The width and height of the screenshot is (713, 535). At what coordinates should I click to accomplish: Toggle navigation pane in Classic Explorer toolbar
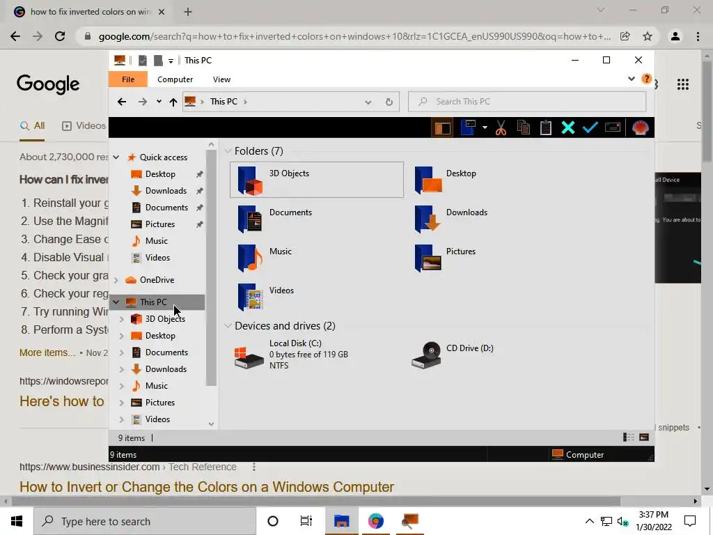pyautogui.click(x=442, y=128)
